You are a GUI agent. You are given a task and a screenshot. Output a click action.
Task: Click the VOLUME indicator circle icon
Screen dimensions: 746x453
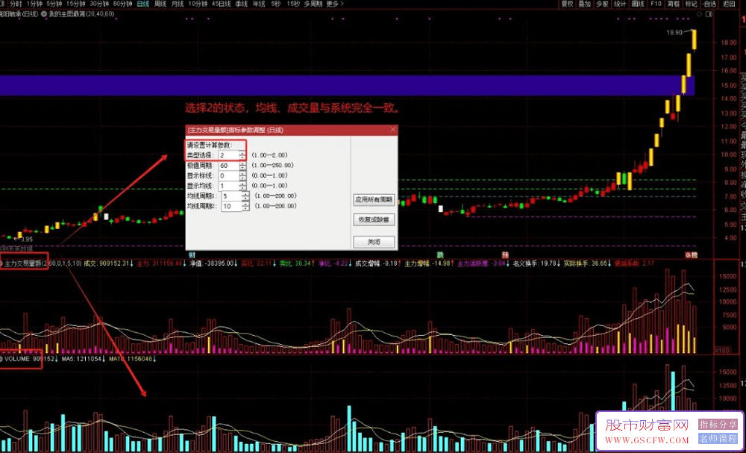[x=2, y=358]
